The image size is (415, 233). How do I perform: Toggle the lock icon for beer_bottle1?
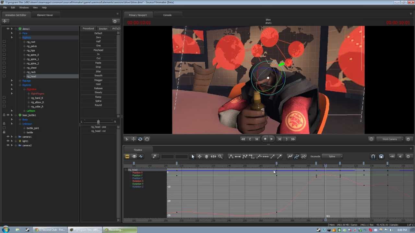(x=4, y=115)
